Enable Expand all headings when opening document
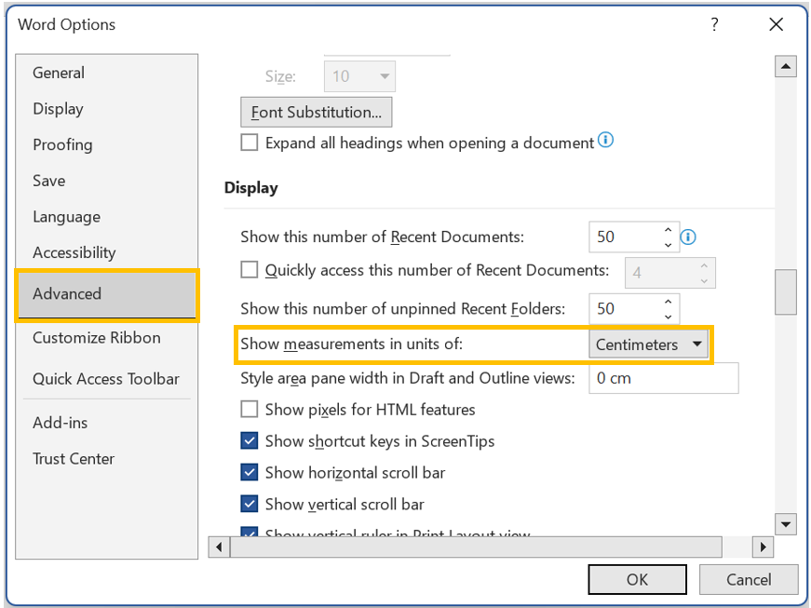This screenshot has height=608, width=811. (250, 142)
